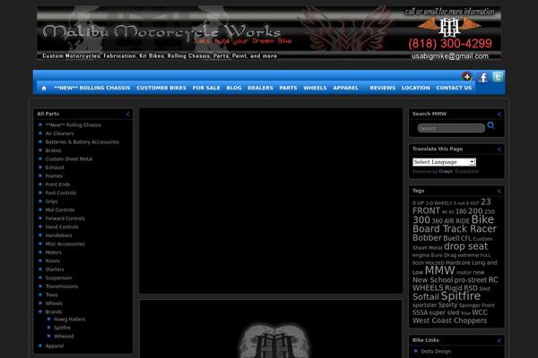Open the Exhaust parts category
This screenshot has width=538, height=358.
55,167
